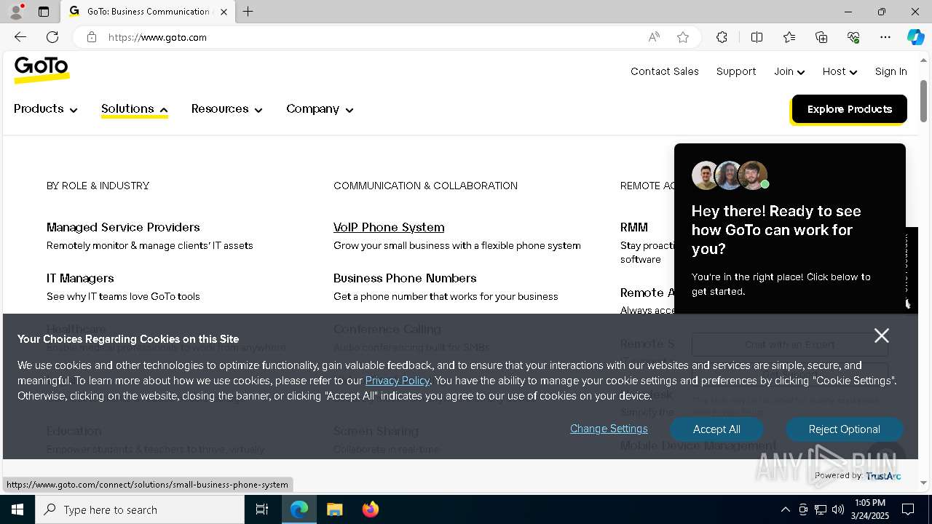
Task: Show hidden system tray icons
Action: pyautogui.click(x=785, y=509)
